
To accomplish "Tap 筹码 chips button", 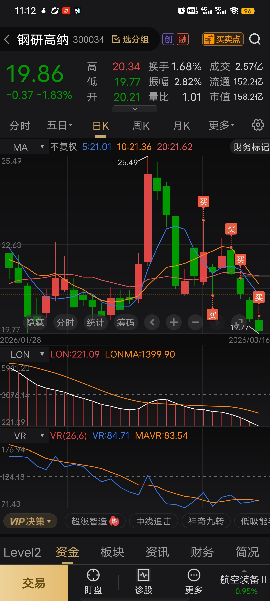I will 126,322.
